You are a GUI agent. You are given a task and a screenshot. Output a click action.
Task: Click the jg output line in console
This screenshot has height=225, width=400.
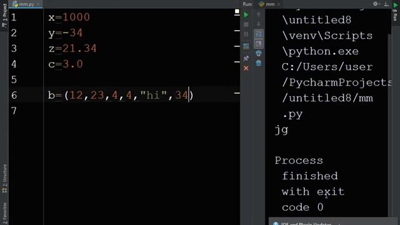pos(282,130)
